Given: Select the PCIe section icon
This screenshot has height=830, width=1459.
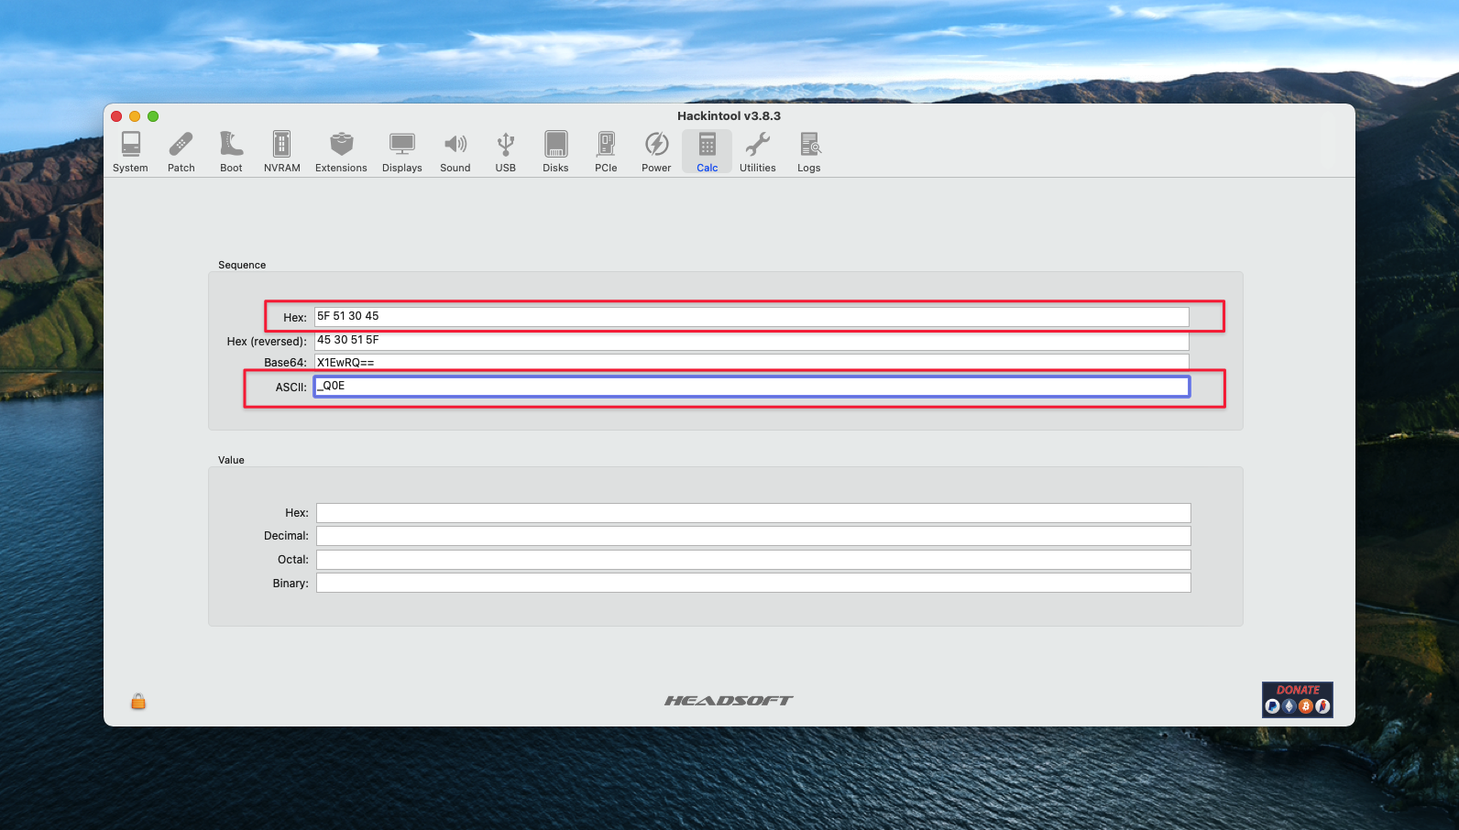Looking at the screenshot, I should [606, 151].
